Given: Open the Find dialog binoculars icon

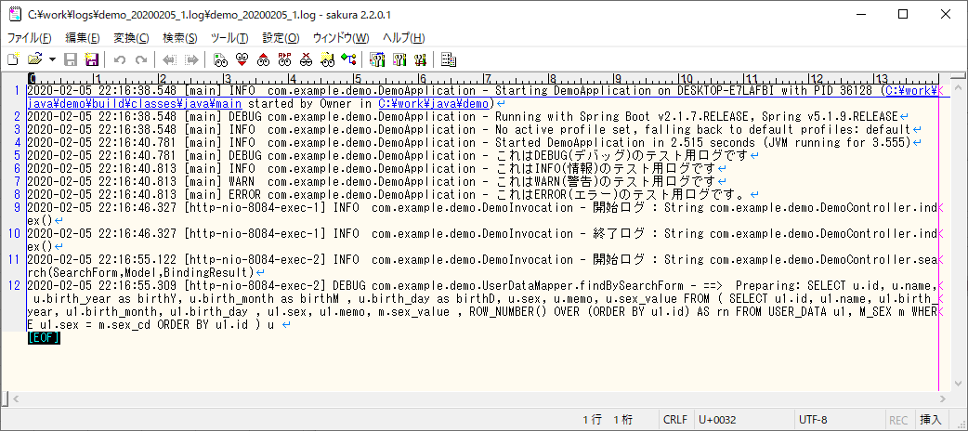Looking at the screenshot, I should click(x=220, y=59).
